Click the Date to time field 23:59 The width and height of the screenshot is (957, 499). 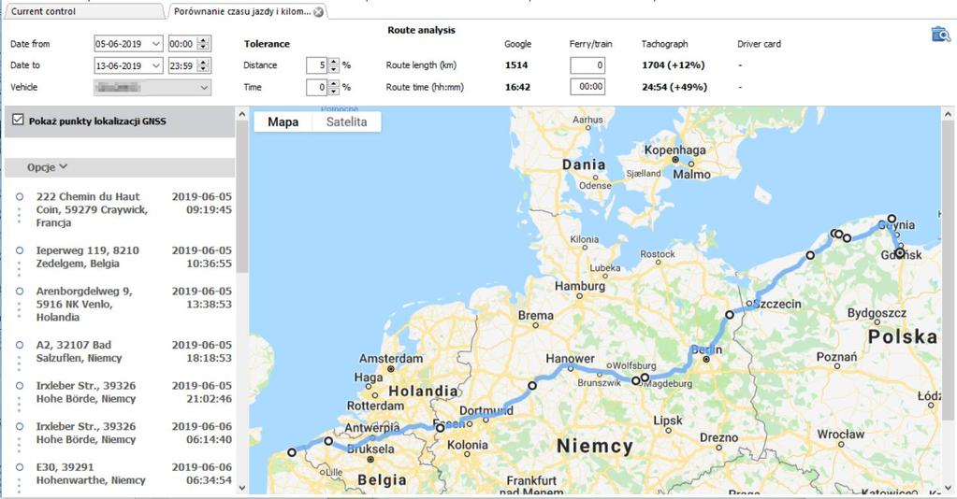[183, 66]
